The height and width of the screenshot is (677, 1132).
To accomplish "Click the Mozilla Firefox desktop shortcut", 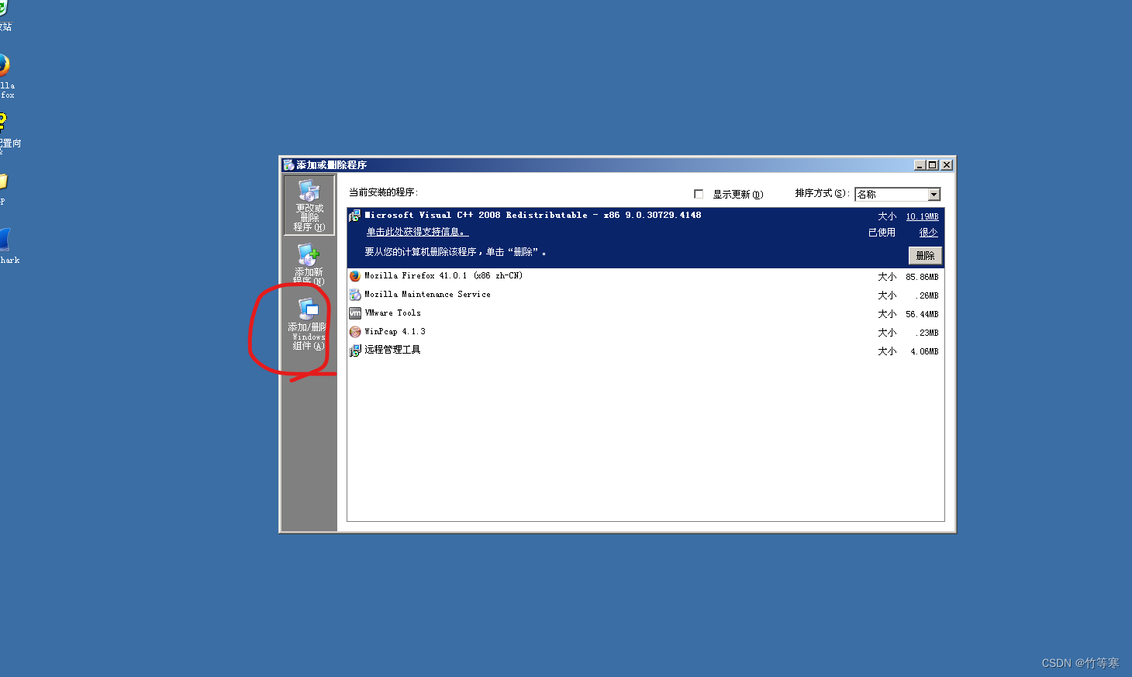I will coord(5,76).
